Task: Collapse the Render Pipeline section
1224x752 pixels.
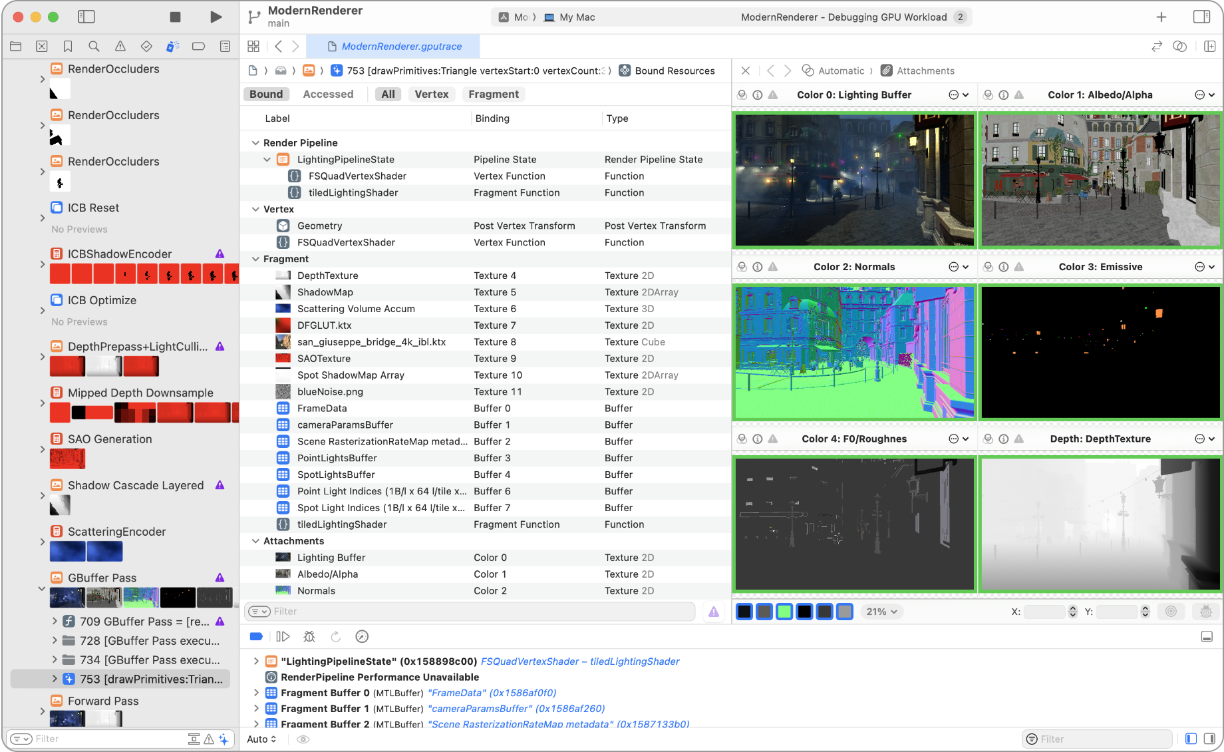Action: [255, 142]
